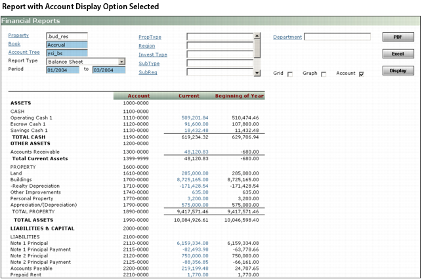Click the Book lookup link

(14, 44)
